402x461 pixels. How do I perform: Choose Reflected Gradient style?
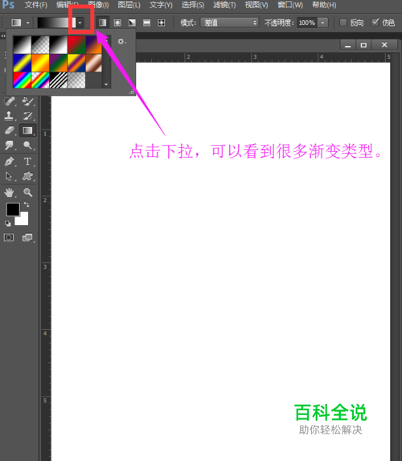pos(146,23)
